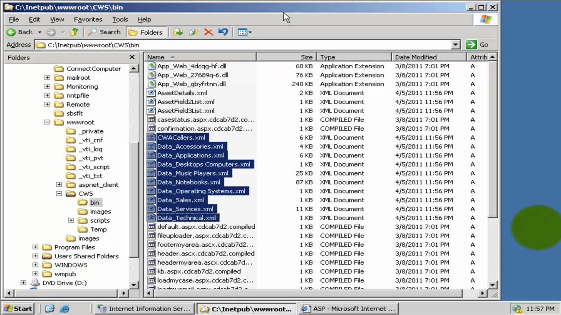Click the Go button
Image resolution: width=561 pixels, height=315 pixels.
pos(478,45)
